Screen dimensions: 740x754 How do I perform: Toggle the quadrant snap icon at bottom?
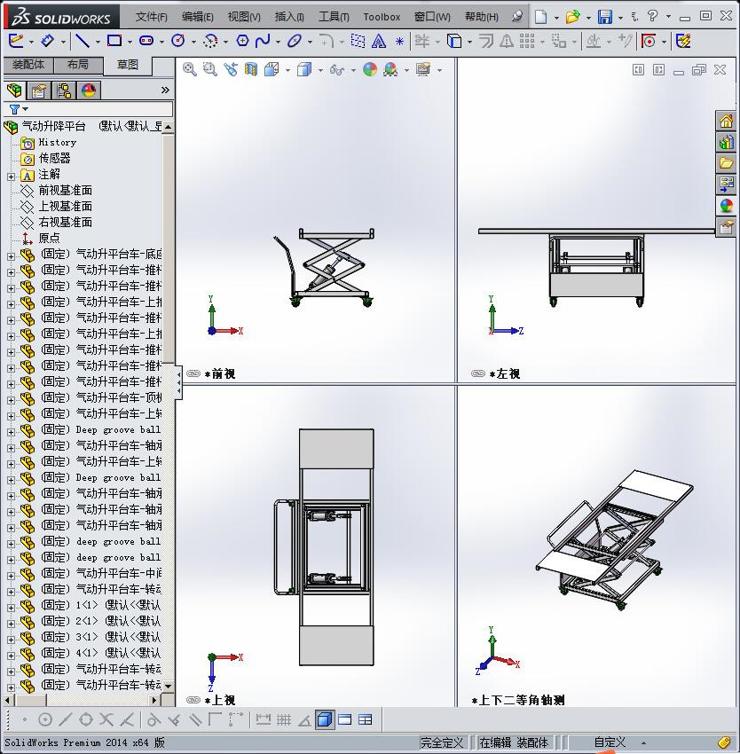click(x=86, y=719)
